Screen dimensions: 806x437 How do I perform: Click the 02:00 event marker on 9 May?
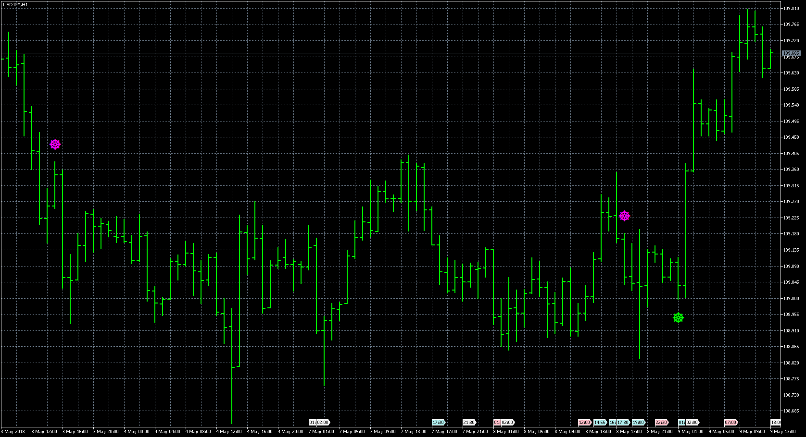pyautogui.click(x=692, y=423)
